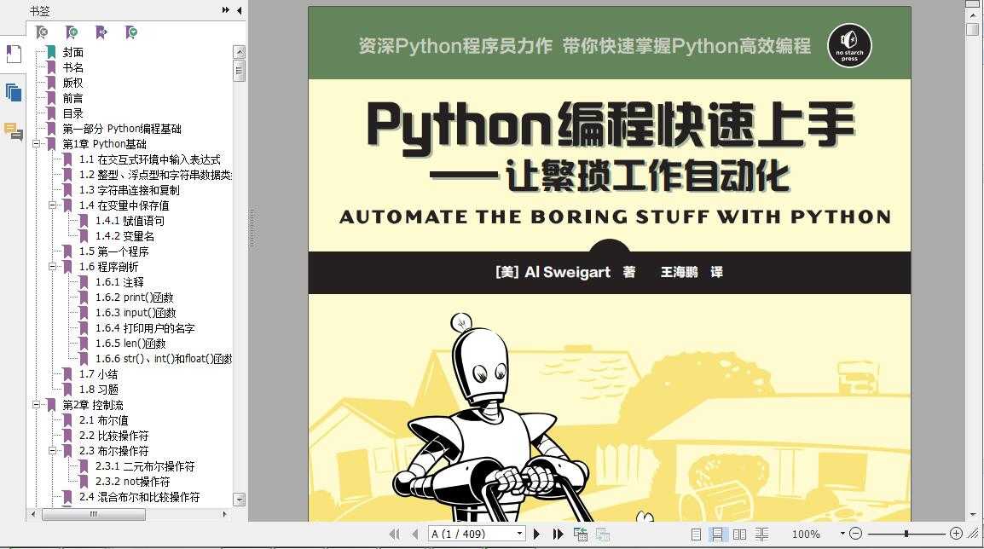The height and width of the screenshot is (549, 984).
Task: Jump to 1.6.2 print()函数
Action: pos(134,298)
